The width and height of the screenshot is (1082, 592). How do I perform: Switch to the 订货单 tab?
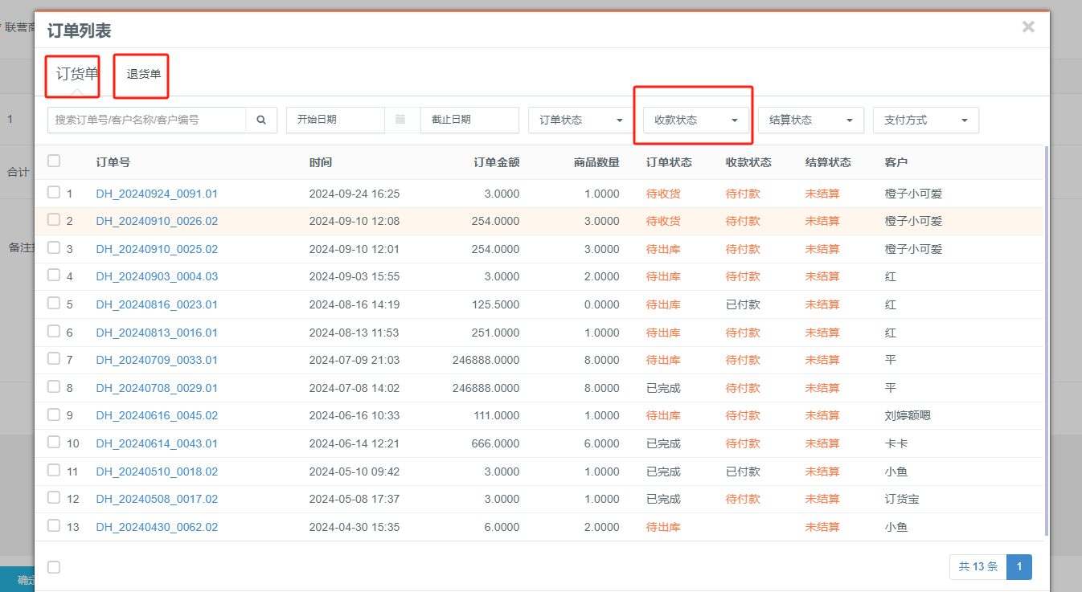[77, 75]
